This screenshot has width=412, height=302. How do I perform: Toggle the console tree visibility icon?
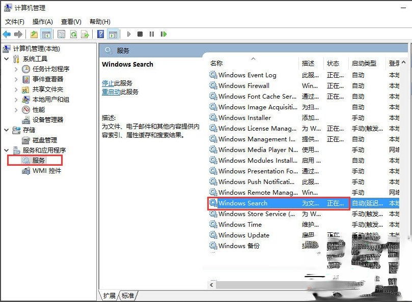[46, 34]
